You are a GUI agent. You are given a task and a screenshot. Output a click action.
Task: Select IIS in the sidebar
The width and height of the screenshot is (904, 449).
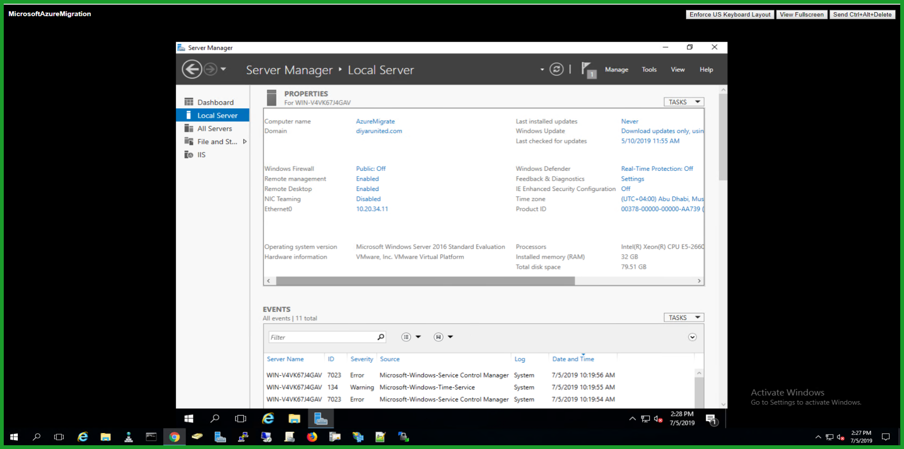click(x=213, y=155)
